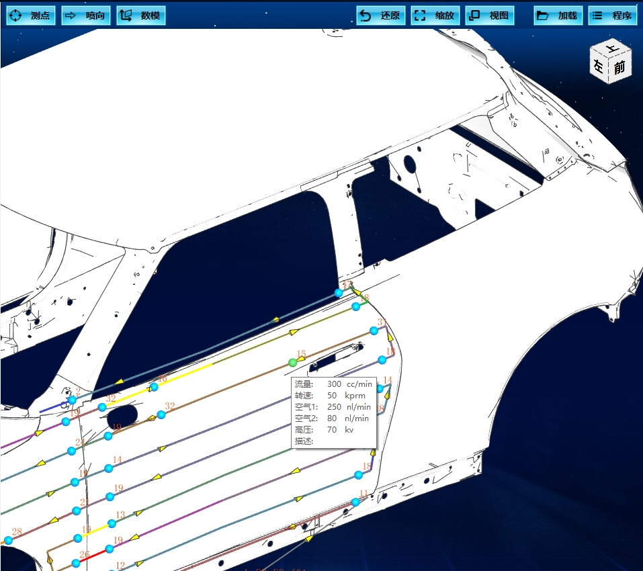Activate the 缩放 zoom tool

pyautogui.click(x=435, y=15)
